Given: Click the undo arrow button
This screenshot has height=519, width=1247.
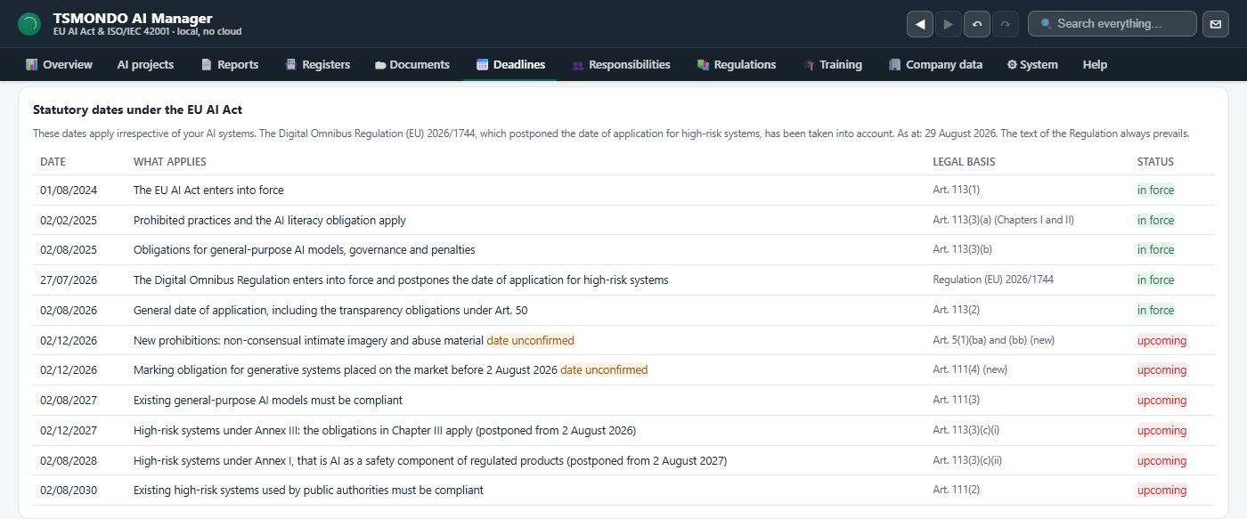Looking at the screenshot, I should [977, 24].
